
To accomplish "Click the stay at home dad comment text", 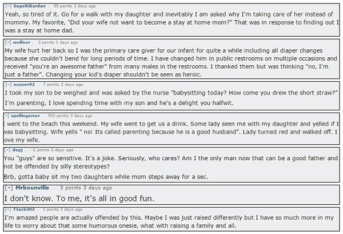I will tap(171, 22).
